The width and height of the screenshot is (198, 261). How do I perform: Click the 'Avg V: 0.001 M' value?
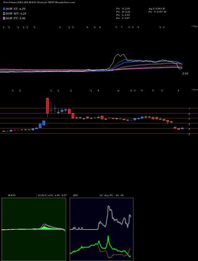point(156,8)
